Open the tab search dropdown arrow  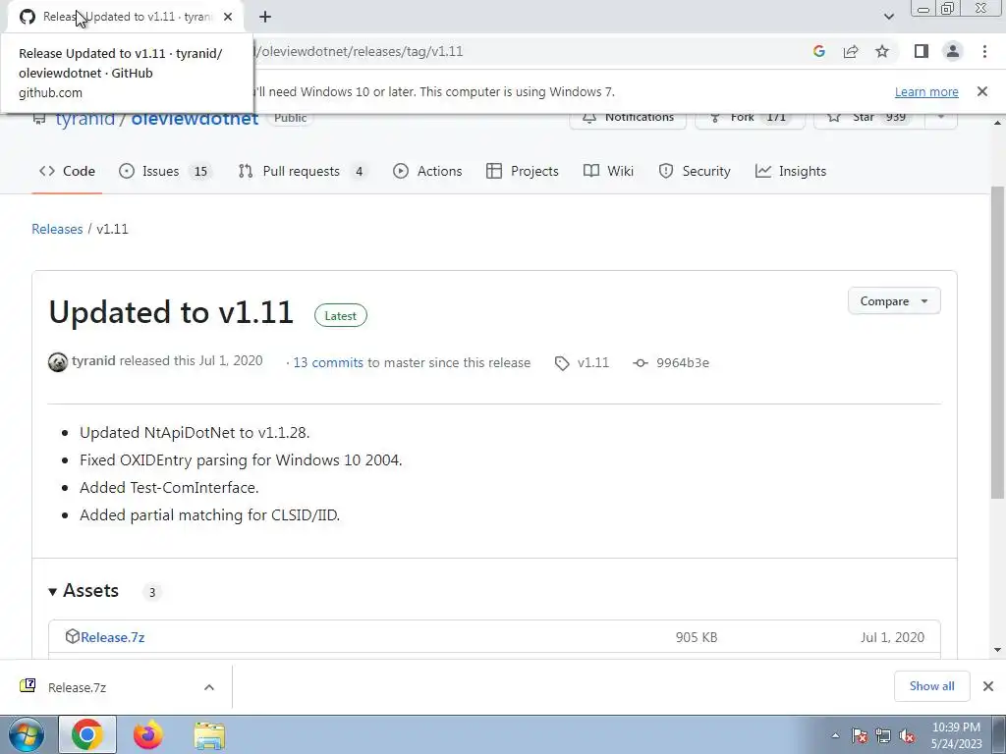pyautogui.click(x=888, y=17)
